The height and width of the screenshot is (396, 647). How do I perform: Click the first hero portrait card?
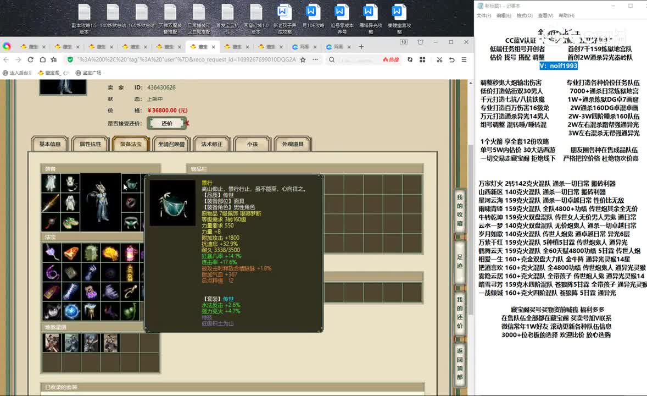tap(52, 343)
